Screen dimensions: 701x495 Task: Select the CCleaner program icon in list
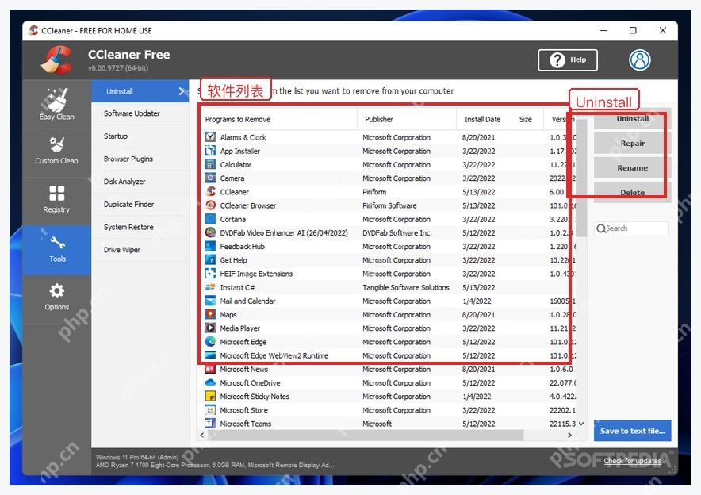[210, 191]
